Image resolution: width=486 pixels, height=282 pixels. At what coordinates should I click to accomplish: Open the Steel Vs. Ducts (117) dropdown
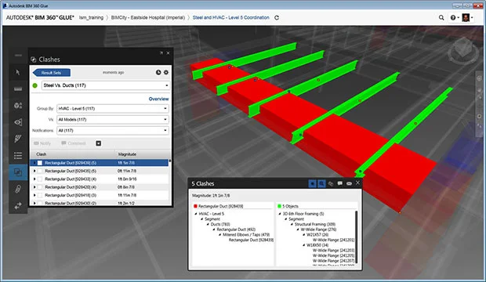coord(106,85)
